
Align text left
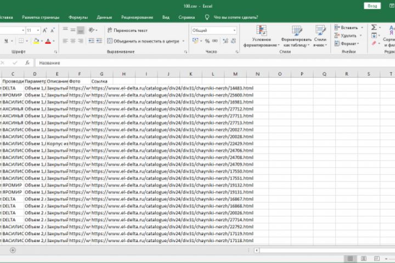(65, 41)
